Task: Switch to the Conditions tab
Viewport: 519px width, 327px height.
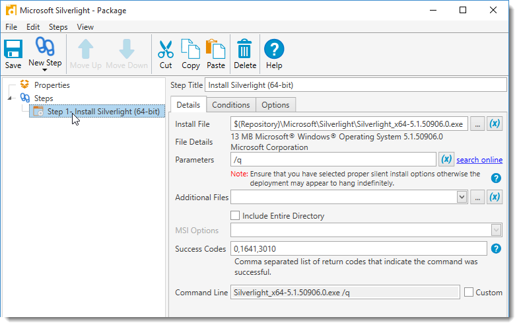Action: click(x=231, y=105)
